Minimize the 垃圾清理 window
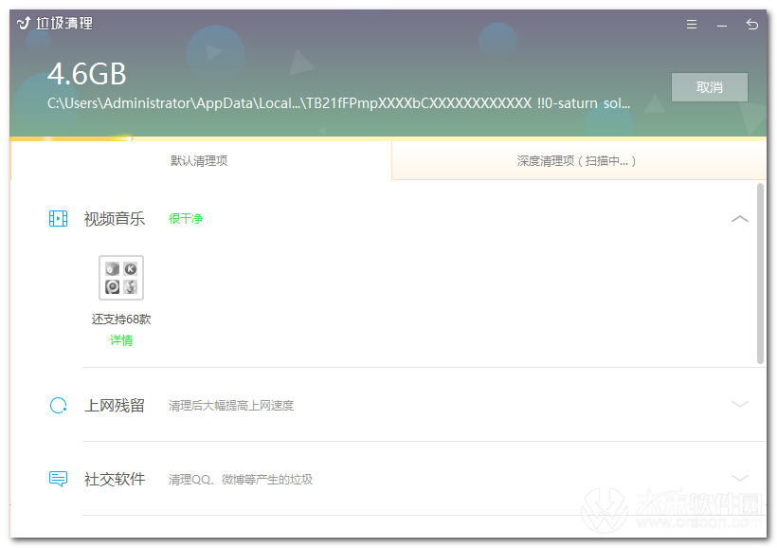This screenshot has height=548, width=777. [722, 25]
